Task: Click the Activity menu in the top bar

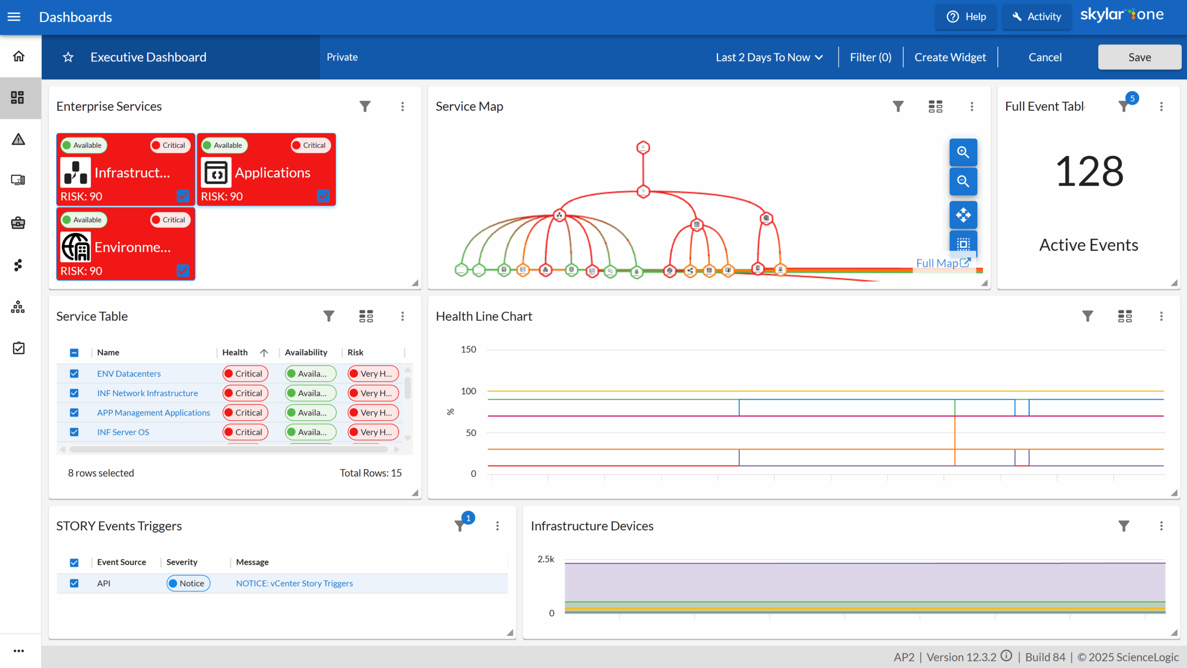Action: coord(1037,17)
